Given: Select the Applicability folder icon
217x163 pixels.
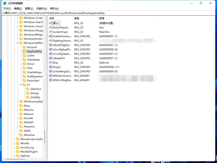Looking at the screenshot, I should pyautogui.click(x=24, y=51).
